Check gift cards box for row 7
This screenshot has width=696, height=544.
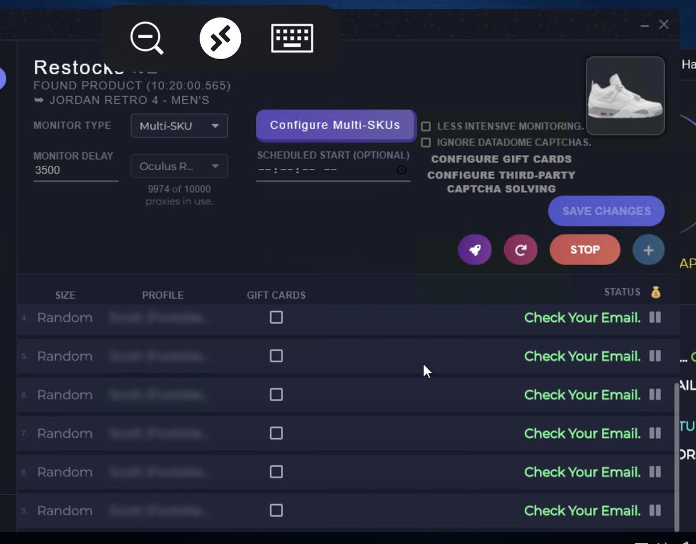[x=276, y=433]
